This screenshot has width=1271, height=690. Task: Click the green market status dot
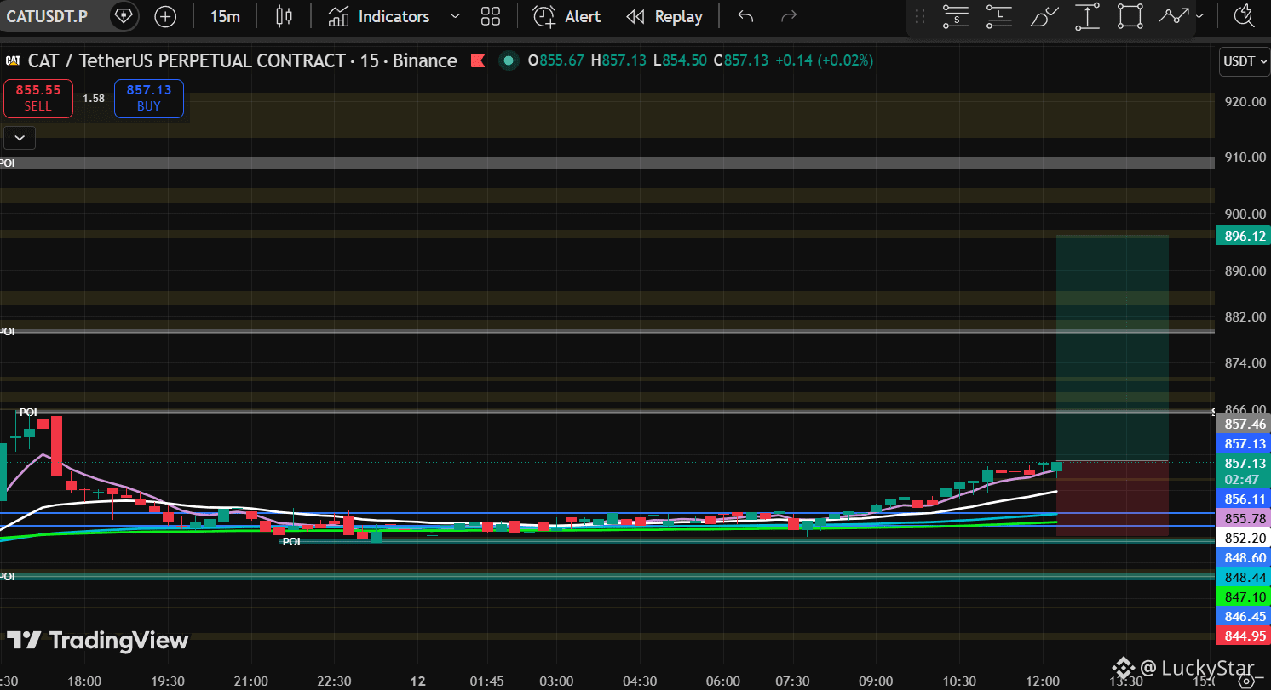[509, 60]
